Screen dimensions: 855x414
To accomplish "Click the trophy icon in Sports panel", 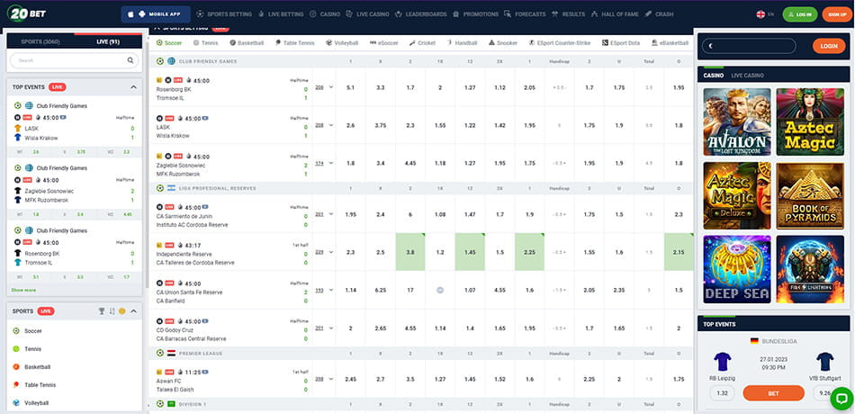I will coord(102,310).
